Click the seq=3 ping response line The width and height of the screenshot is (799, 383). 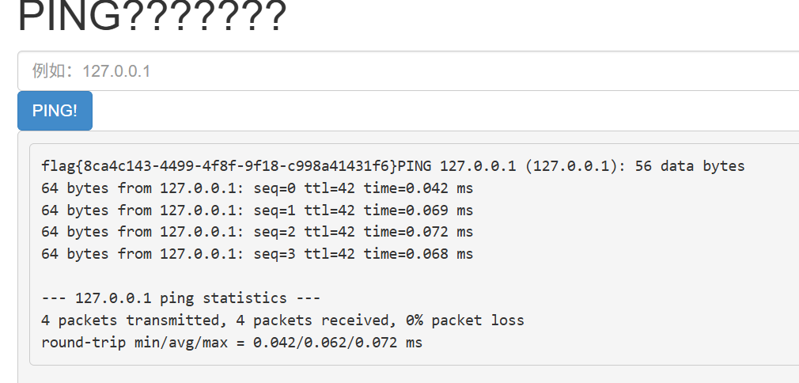pos(257,254)
